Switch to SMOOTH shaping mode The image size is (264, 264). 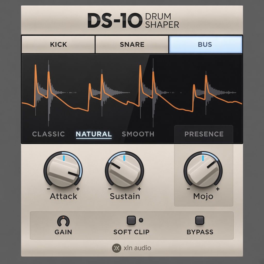(138, 134)
